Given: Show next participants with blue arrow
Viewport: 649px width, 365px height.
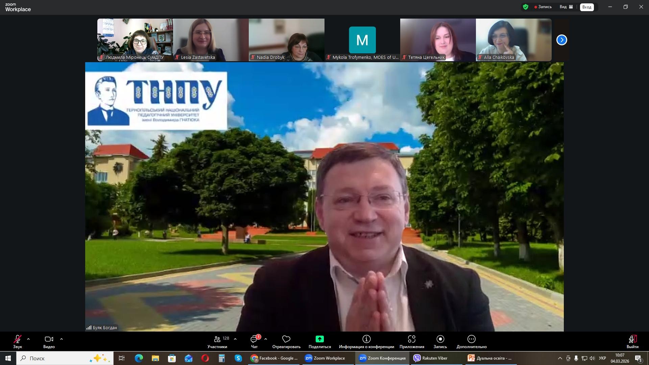Looking at the screenshot, I should (561, 40).
